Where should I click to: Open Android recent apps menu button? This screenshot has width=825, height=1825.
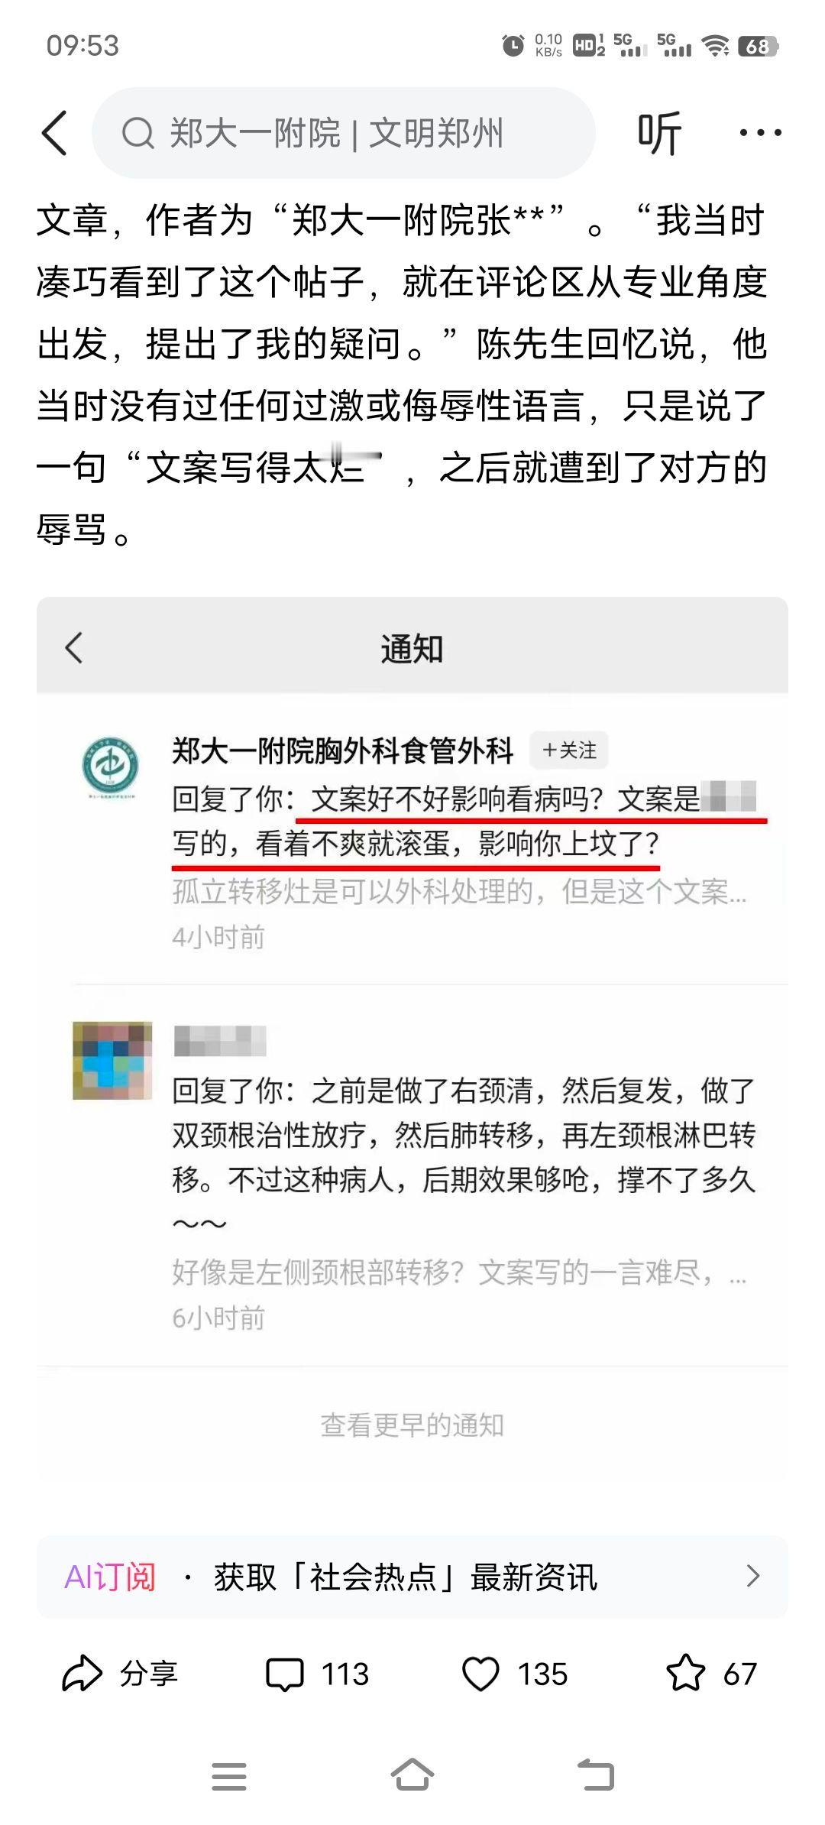click(x=229, y=1776)
